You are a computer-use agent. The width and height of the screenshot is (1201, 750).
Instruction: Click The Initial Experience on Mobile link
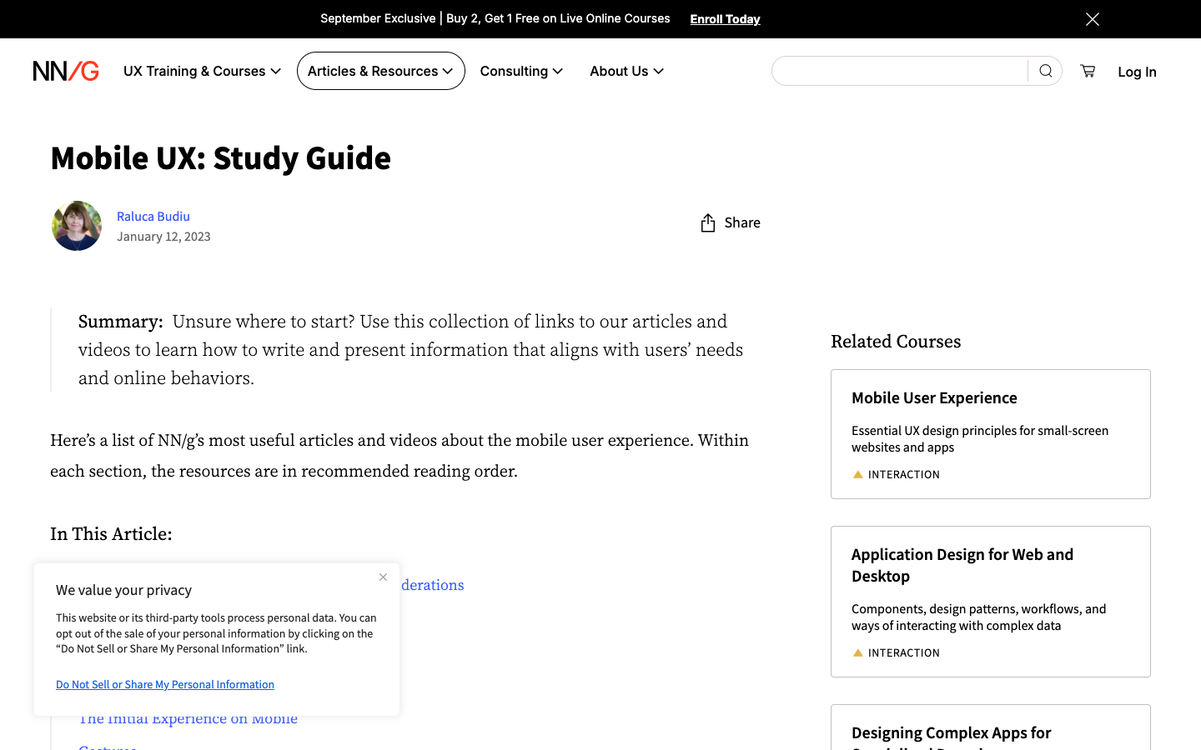coord(188,719)
